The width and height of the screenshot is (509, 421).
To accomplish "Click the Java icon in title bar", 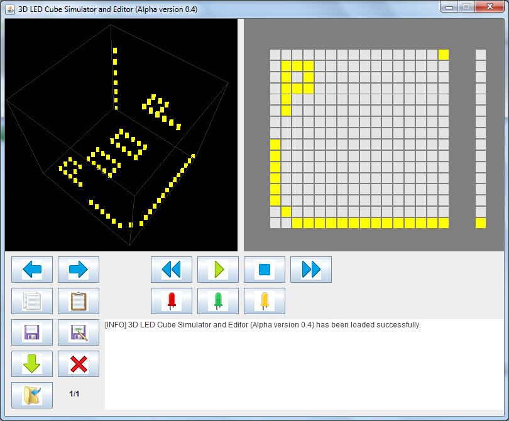I will coord(10,9).
